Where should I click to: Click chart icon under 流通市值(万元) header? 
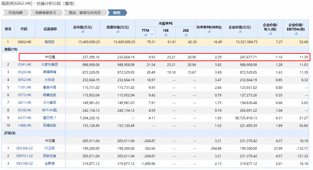117,32
